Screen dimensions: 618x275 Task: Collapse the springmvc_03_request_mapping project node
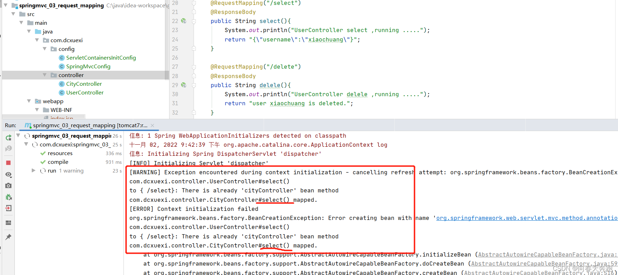pyautogui.click(x=6, y=5)
